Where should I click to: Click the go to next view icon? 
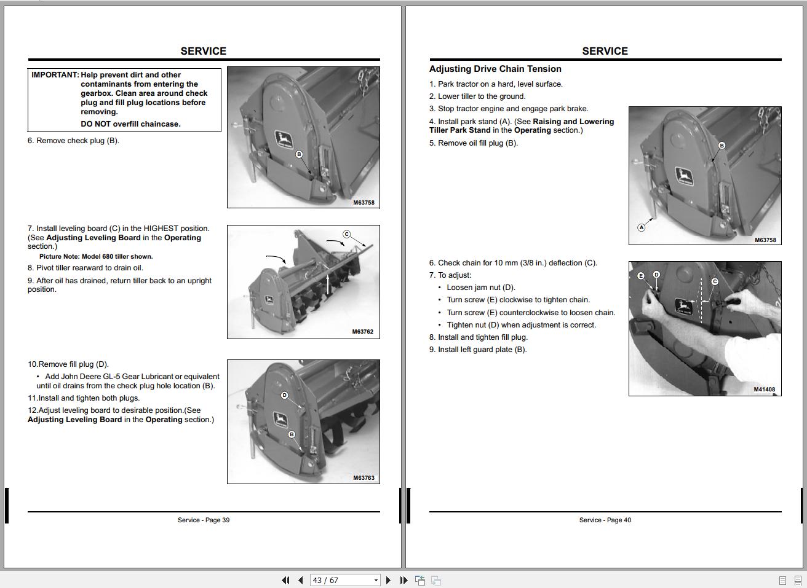(x=435, y=580)
